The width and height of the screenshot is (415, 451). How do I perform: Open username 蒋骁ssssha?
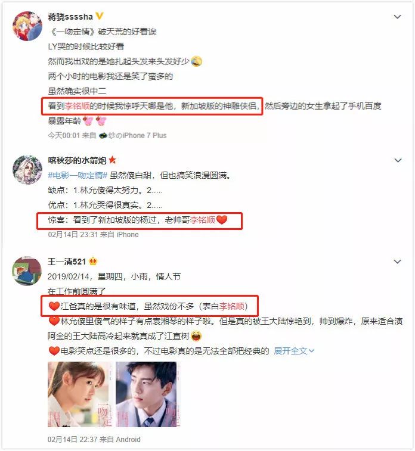tap(70, 17)
